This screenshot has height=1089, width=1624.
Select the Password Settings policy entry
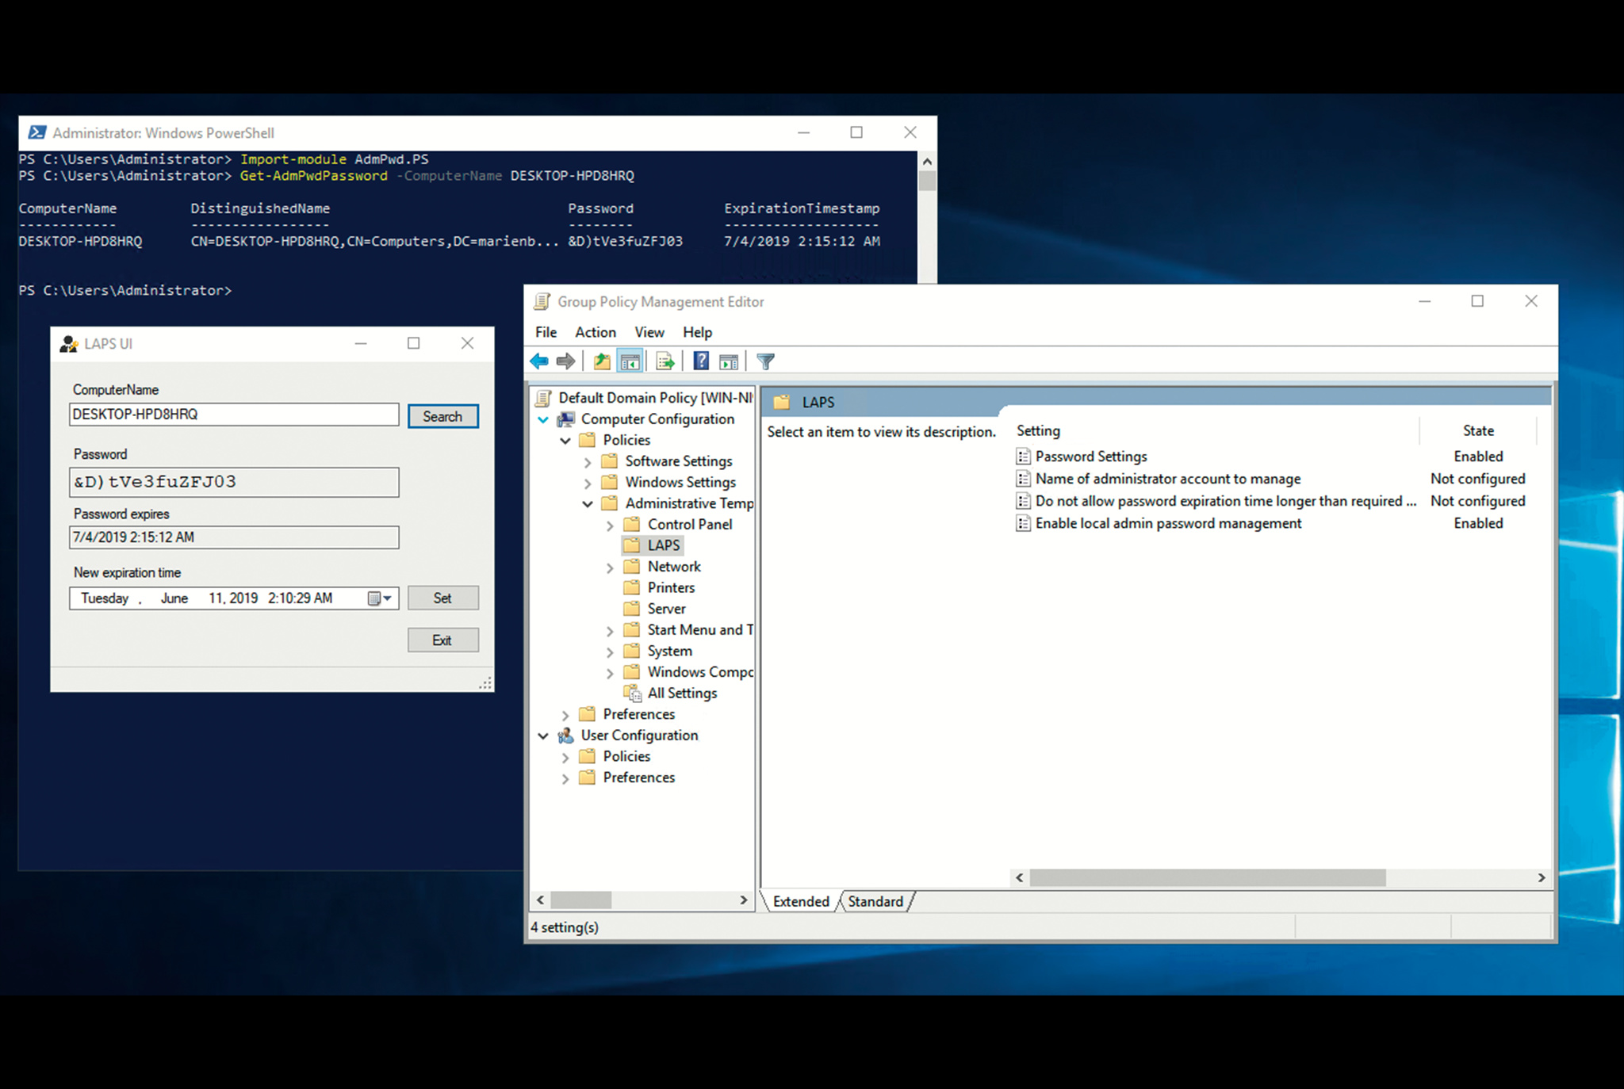pos(1091,457)
